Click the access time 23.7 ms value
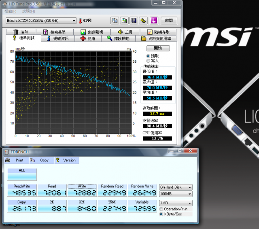 point(157,114)
